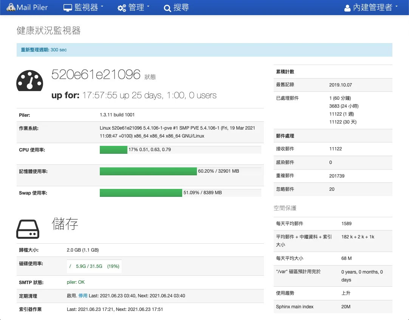Click the memory usage progress bar

pos(180,172)
